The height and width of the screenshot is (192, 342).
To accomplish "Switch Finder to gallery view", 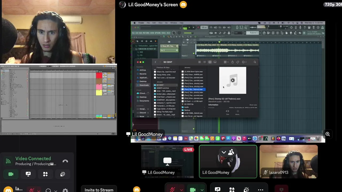I will click(x=215, y=62).
